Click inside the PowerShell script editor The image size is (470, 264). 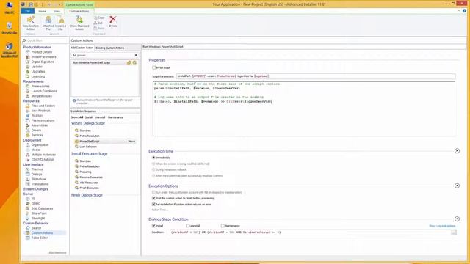click(303, 109)
